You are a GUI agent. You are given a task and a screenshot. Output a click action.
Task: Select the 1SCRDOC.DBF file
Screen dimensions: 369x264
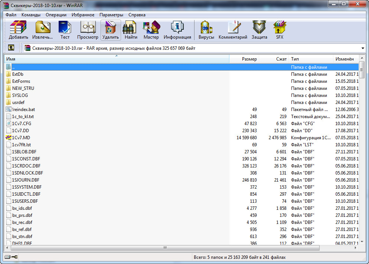(x=26, y=166)
